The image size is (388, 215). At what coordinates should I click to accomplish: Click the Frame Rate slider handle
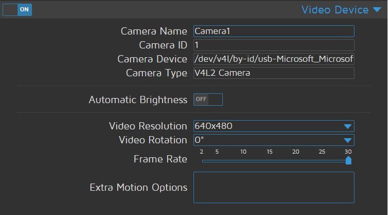point(348,160)
